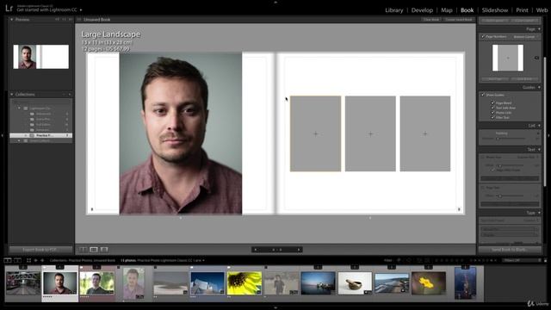Screen dimensions: 551x310
Task: Click the Create Saved Book button
Action: point(459,20)
